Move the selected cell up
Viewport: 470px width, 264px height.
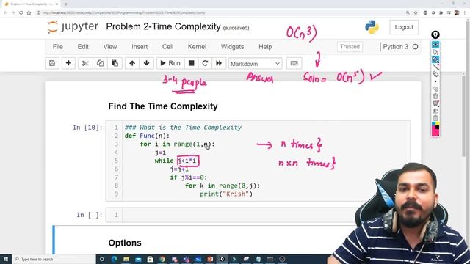[132, 63]
